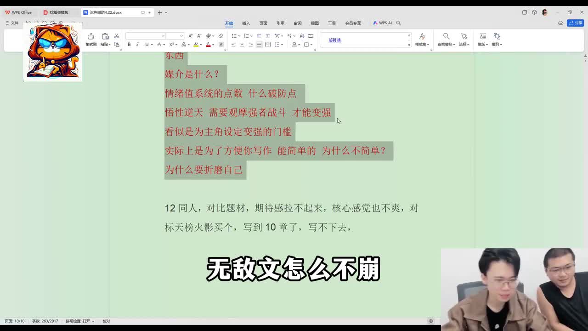Viewport: 588px width, 331px height.
Task: Decrease paragraph indent
Action: (x=259, y=36)
